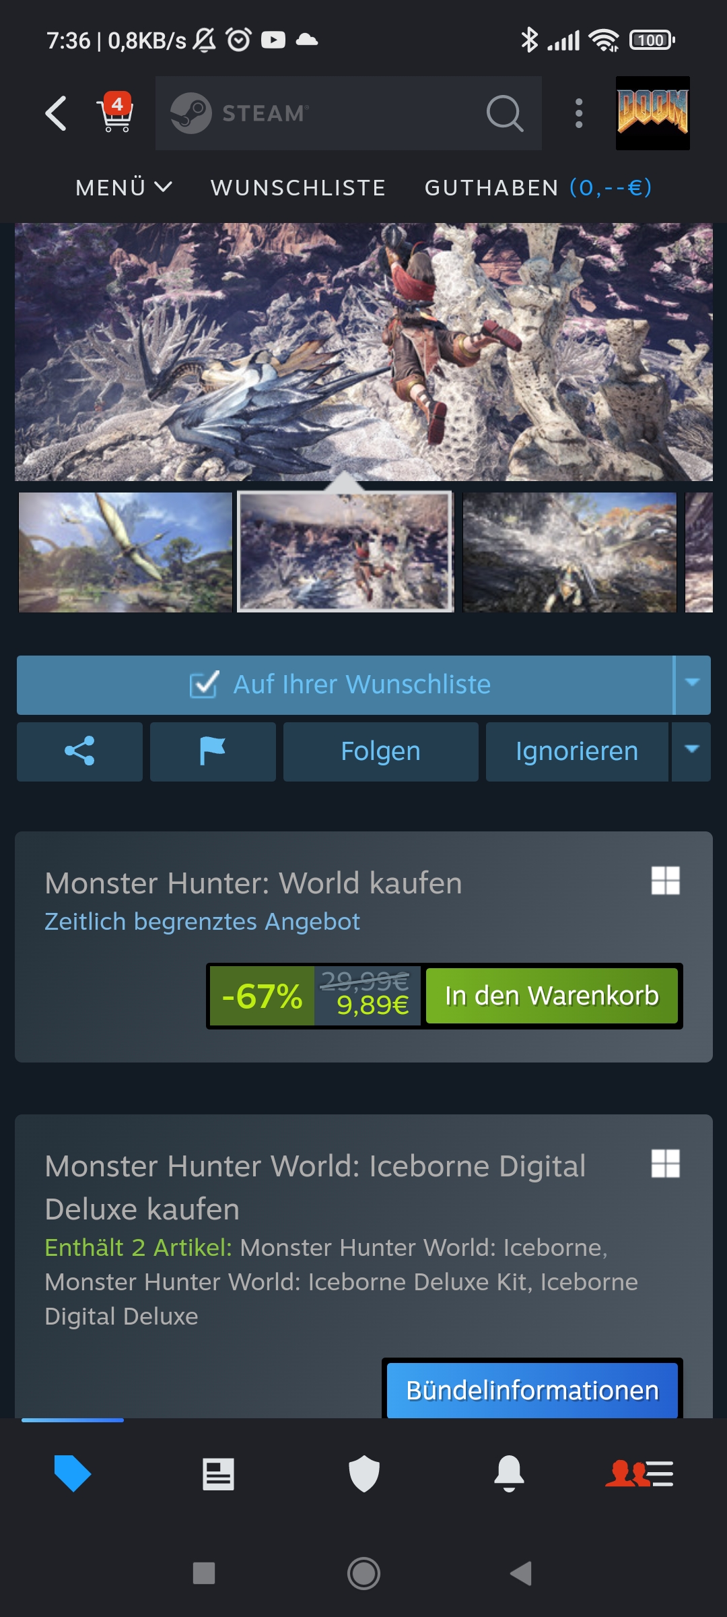Add Monster Hunter: World 'In den Warenkorb'

[551, 996]
